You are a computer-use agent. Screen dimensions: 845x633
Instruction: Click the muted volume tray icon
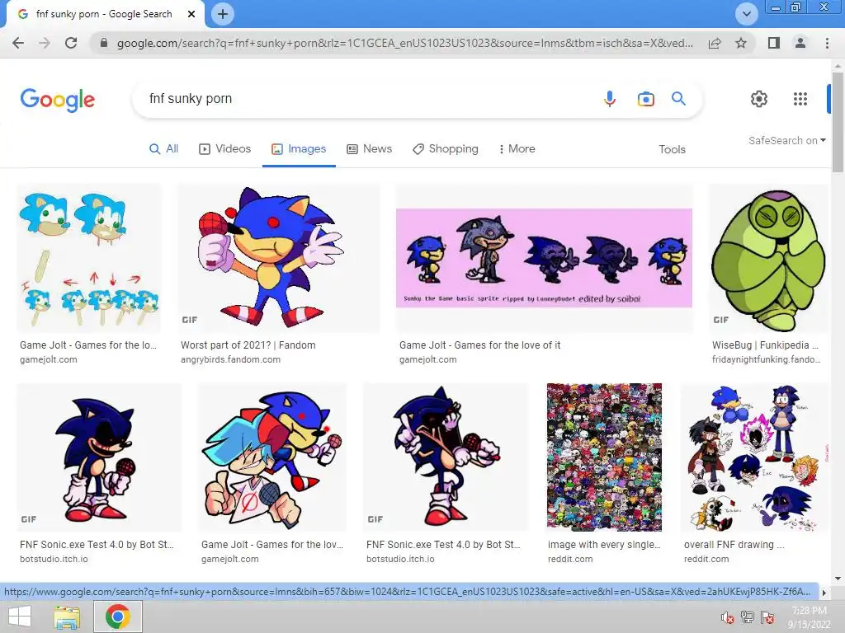click(728, 618)
